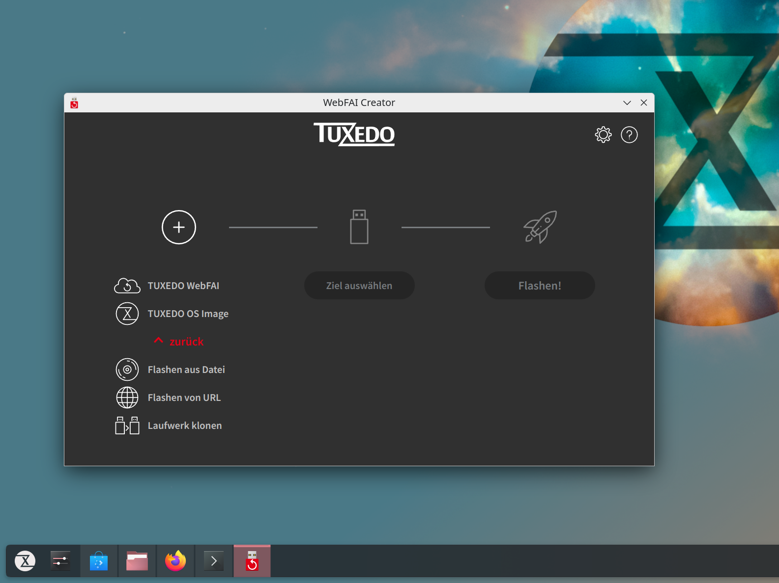
Task: Minimize the WebFAI Creator window
Action: point(627,103)
